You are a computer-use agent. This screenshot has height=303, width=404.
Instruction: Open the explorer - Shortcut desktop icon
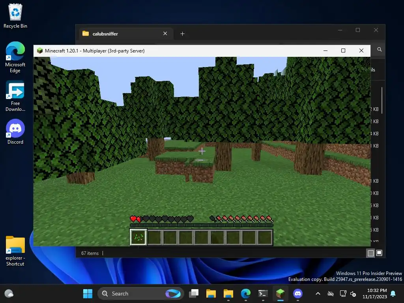(15, 251)
